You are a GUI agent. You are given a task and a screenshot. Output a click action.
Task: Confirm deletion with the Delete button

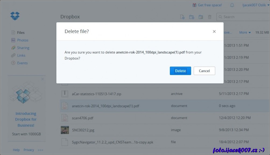(x=180, y=71)
